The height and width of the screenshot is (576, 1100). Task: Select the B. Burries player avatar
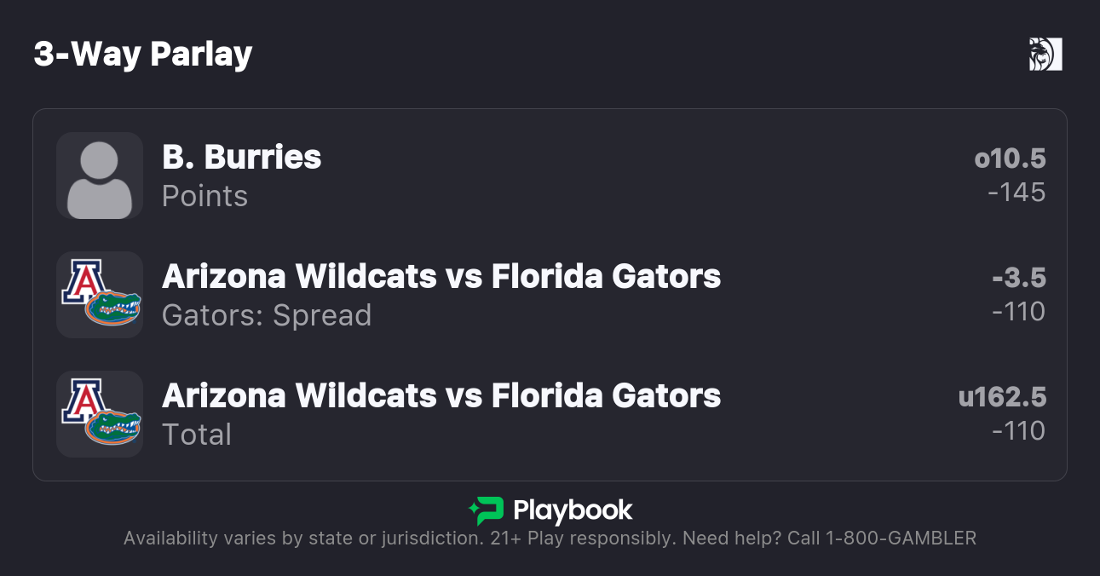pos(100,176)
